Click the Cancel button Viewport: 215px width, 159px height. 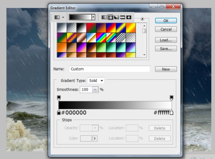(166, 29)
